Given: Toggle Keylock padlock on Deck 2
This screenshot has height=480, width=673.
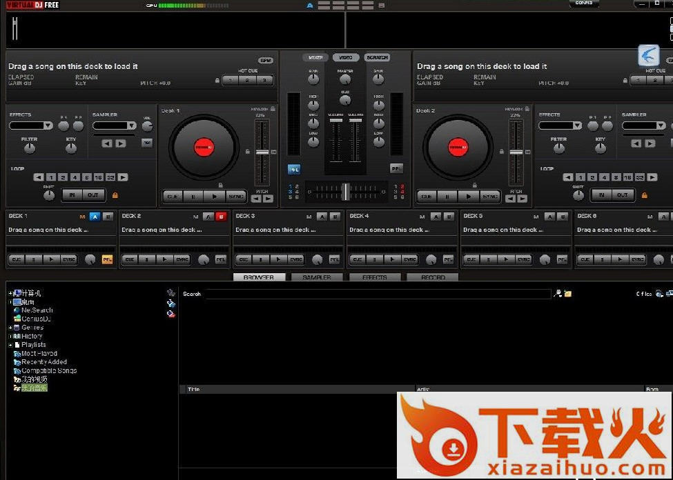Looking at the screenshot, I should coord(527,109).
